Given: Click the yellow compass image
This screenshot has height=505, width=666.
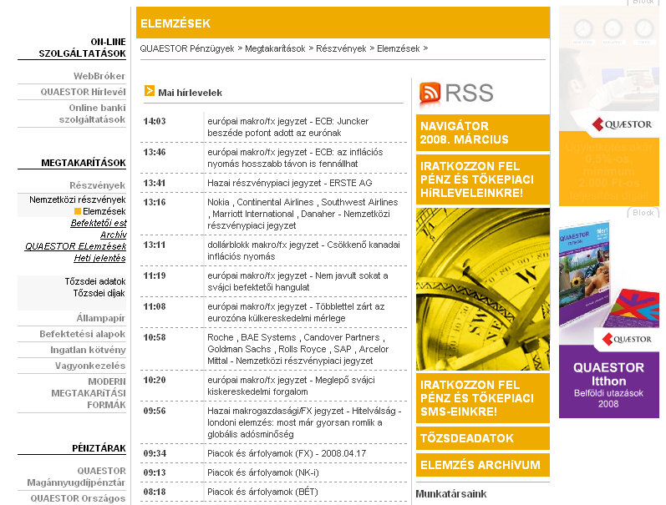Looking at the screenshot, I should click(x=483, y=290).
